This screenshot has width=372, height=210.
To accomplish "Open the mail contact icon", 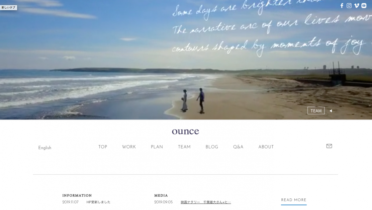I will 329,146.
